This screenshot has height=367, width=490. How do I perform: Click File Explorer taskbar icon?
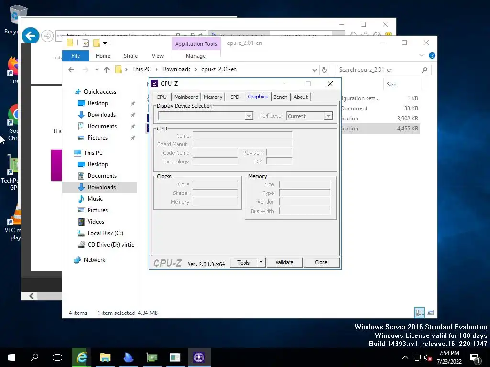[x=105, y=357]
